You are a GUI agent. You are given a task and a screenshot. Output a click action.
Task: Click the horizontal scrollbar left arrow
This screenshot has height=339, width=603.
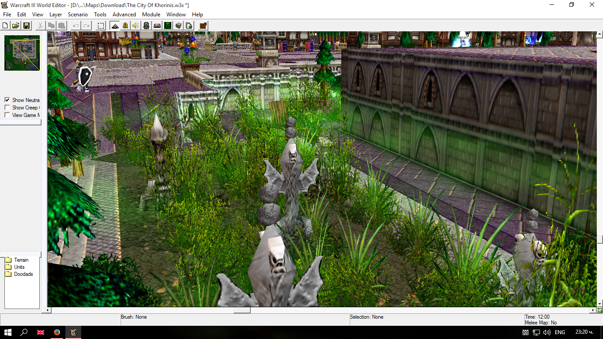[x=49, y=310]
